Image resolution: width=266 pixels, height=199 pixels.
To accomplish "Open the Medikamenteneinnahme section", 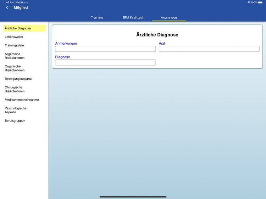I will click(22, 100).
